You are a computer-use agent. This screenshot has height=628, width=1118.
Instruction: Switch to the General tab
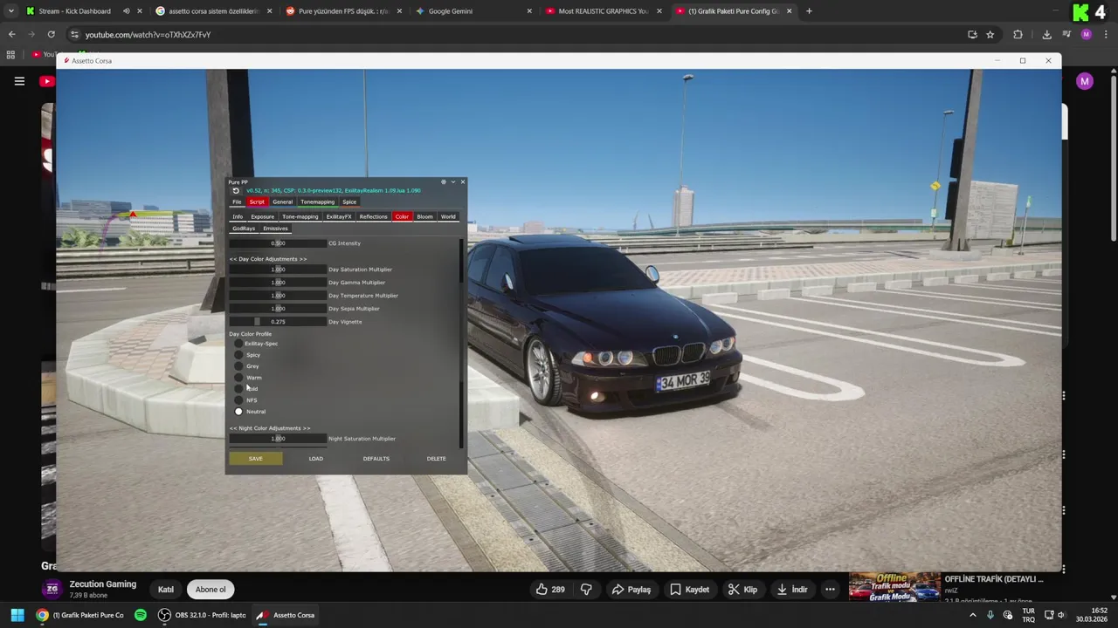point(282,202)
